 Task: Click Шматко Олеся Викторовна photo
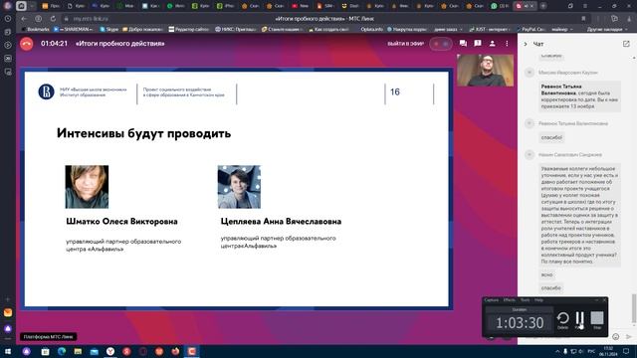[87, 187]
